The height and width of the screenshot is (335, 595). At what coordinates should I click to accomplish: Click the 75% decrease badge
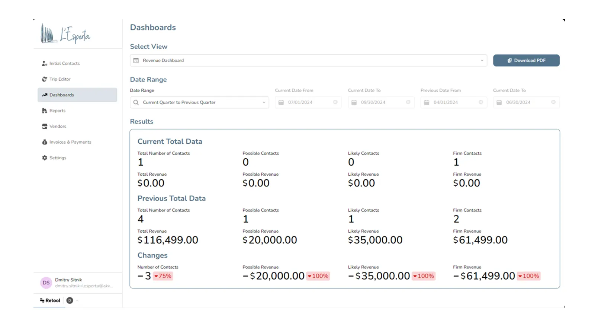(x=163, y=276)
